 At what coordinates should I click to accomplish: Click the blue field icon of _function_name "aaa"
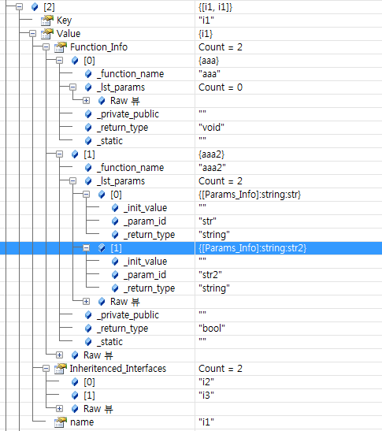coord(88,74)
